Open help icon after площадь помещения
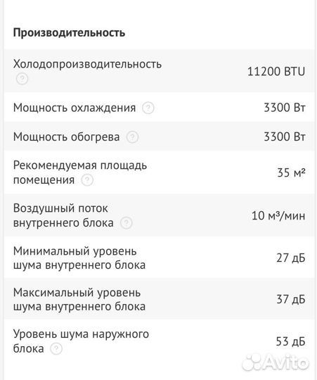This screenshot has height=380, width=317. coord(87,180)
